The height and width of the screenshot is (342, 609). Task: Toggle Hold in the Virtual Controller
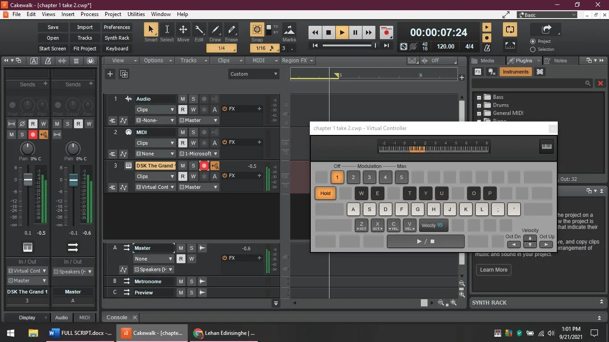(325, 193)
